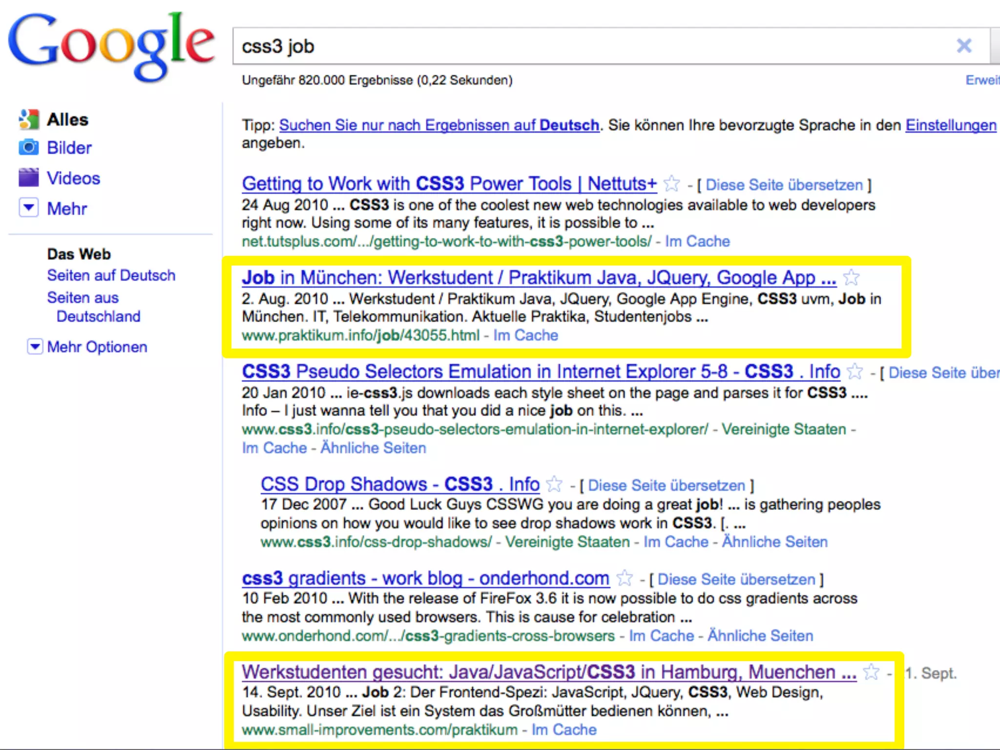
Task: Click Suchen Sie nur nach Ergebnissen auf Deutsch
Action: tap(438, 125)
